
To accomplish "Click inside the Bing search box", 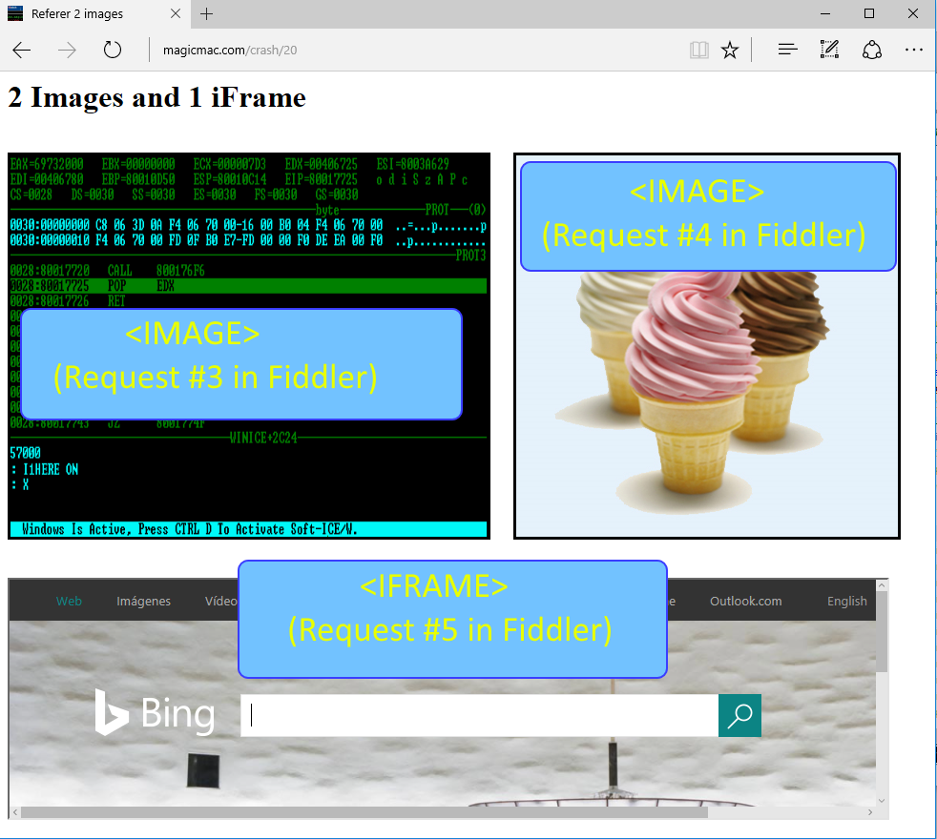I will pos(477,715).
